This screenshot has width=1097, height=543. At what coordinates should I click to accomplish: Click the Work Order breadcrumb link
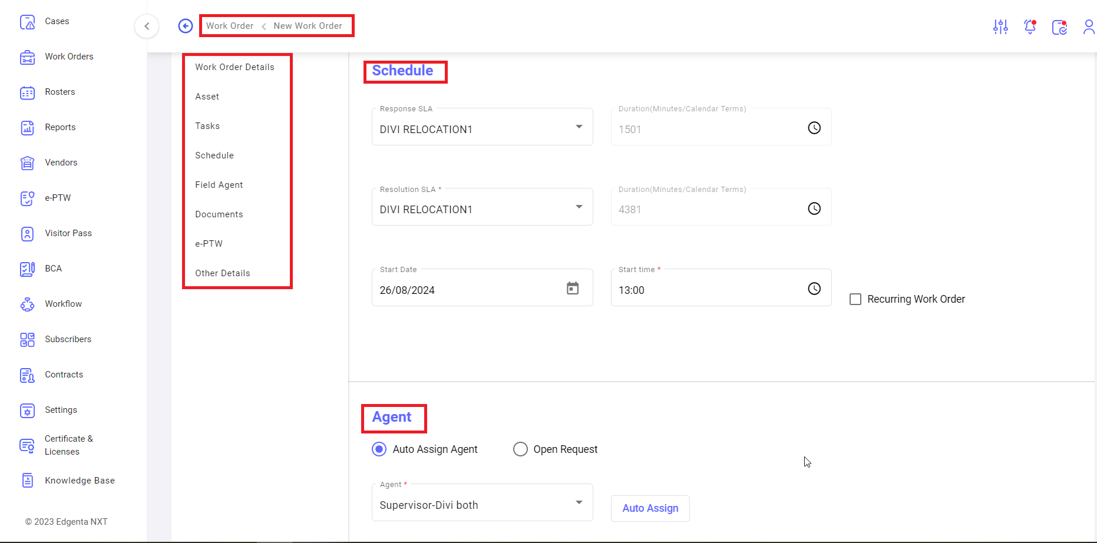(x=230, y=26)
